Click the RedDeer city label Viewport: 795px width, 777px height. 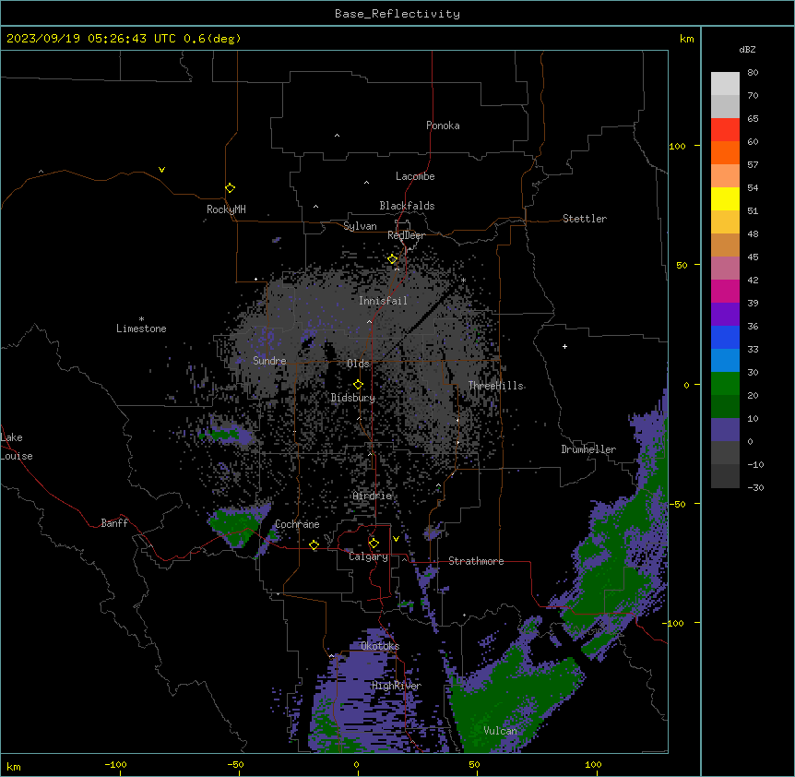pyautogui.click(x=406, y=235)
